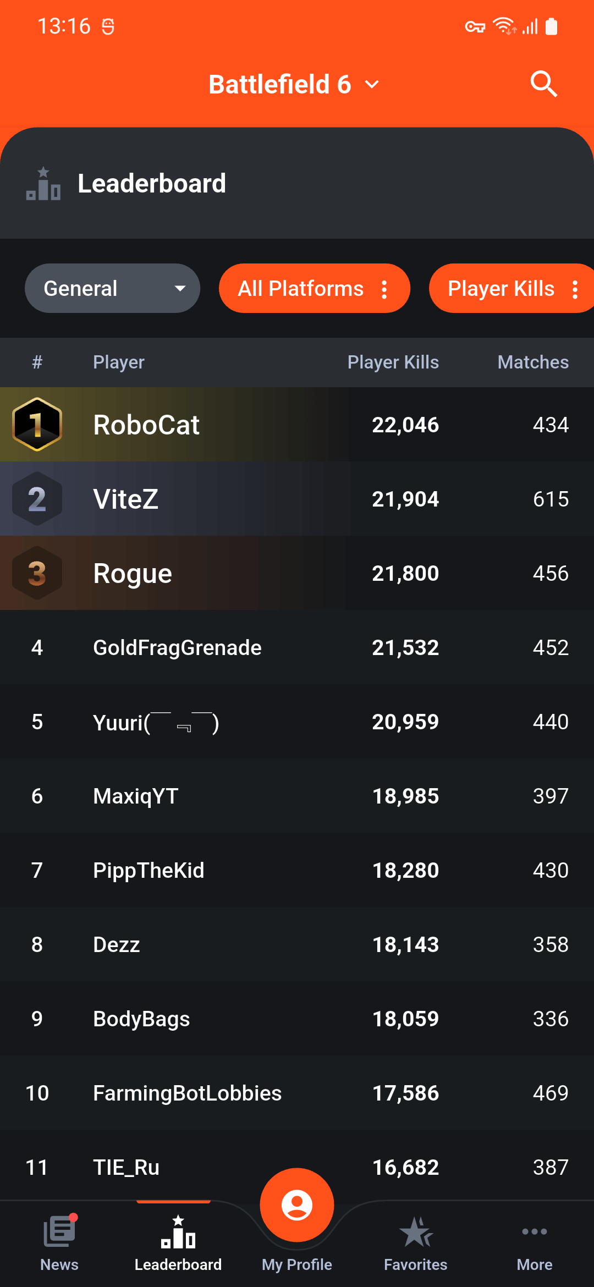Tap the My Profile avatar button
Image resolution: width=594 pixels, height=1287 pixels.
tap(297, 1204)
